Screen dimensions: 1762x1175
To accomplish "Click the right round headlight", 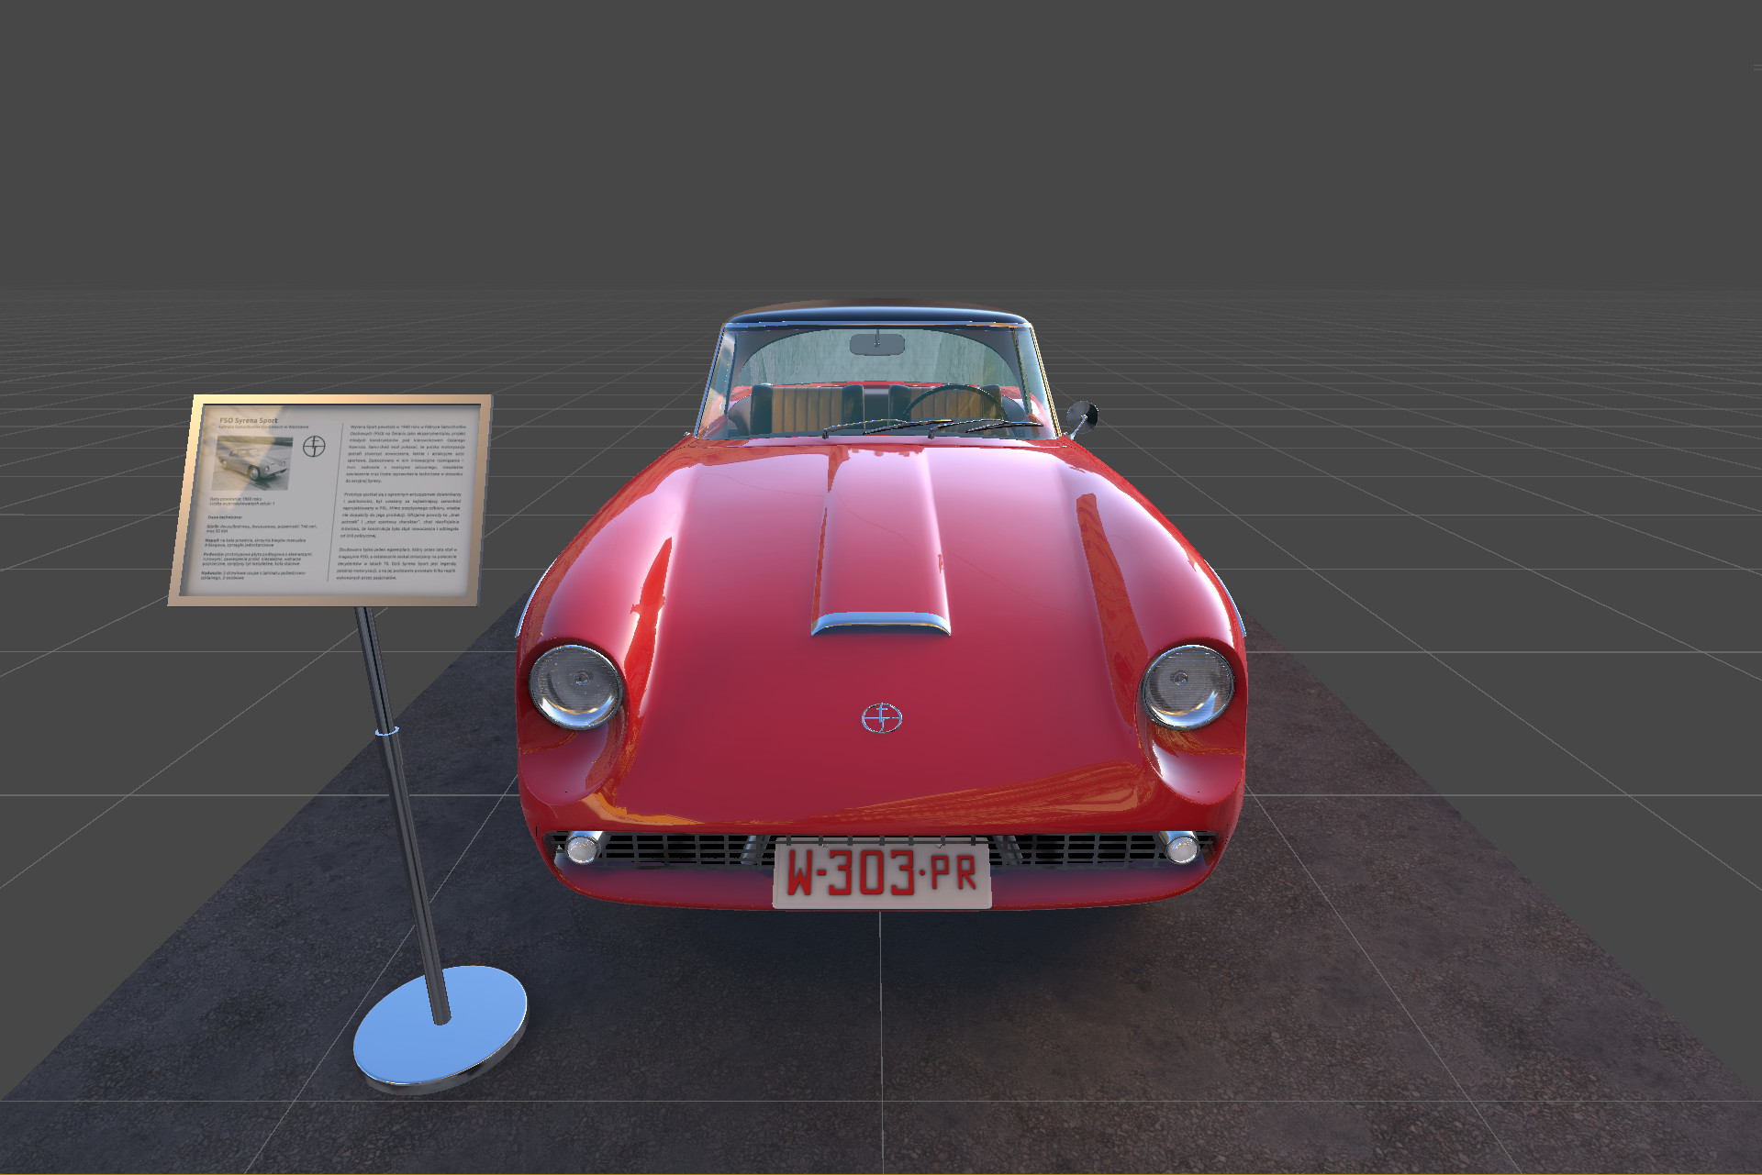I will (1191, 686).
